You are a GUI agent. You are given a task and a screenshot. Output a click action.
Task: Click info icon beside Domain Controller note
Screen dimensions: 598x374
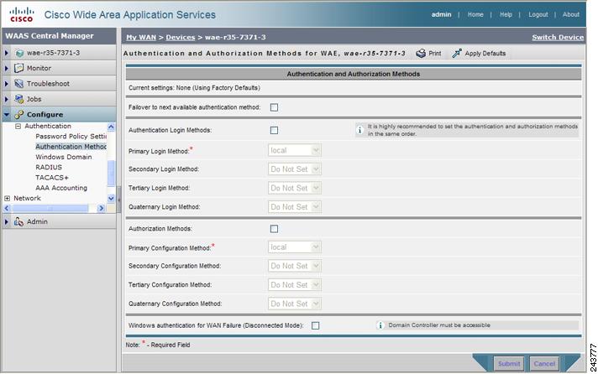pyautogui.click(x=380, y=325)
